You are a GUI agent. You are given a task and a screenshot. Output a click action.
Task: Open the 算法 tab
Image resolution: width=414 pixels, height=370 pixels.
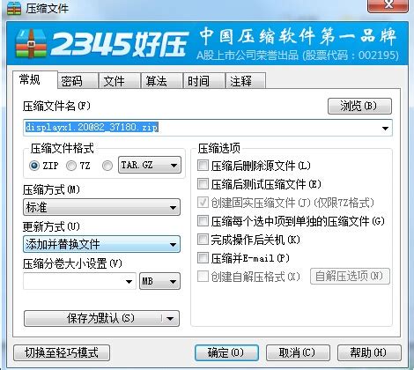[x=162, y=81]
